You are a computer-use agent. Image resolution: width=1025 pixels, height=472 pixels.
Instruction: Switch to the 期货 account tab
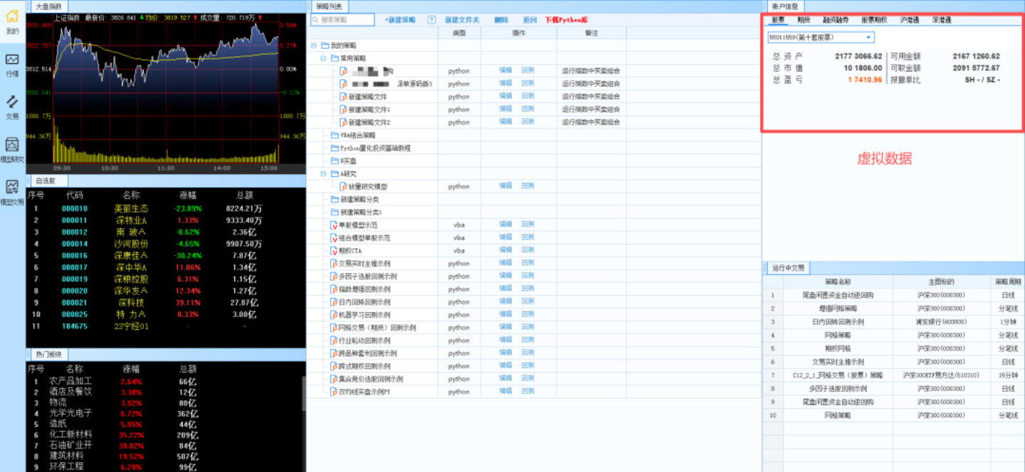coord(804,20)
